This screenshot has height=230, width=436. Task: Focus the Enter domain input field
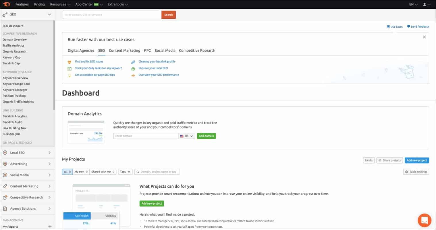(146, 136)
